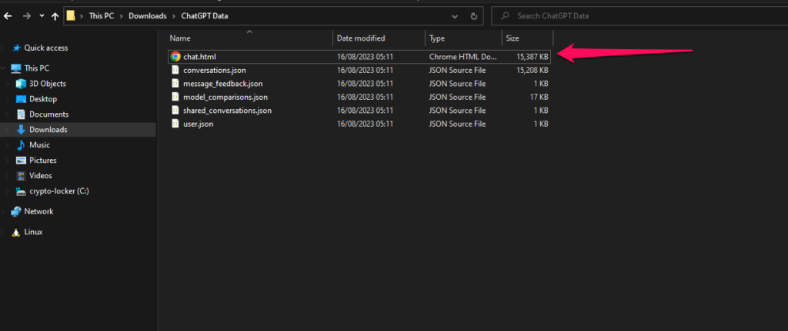Click the Network globe icon
The width and height of the screenshot is (788, 331).
[16, 212]
